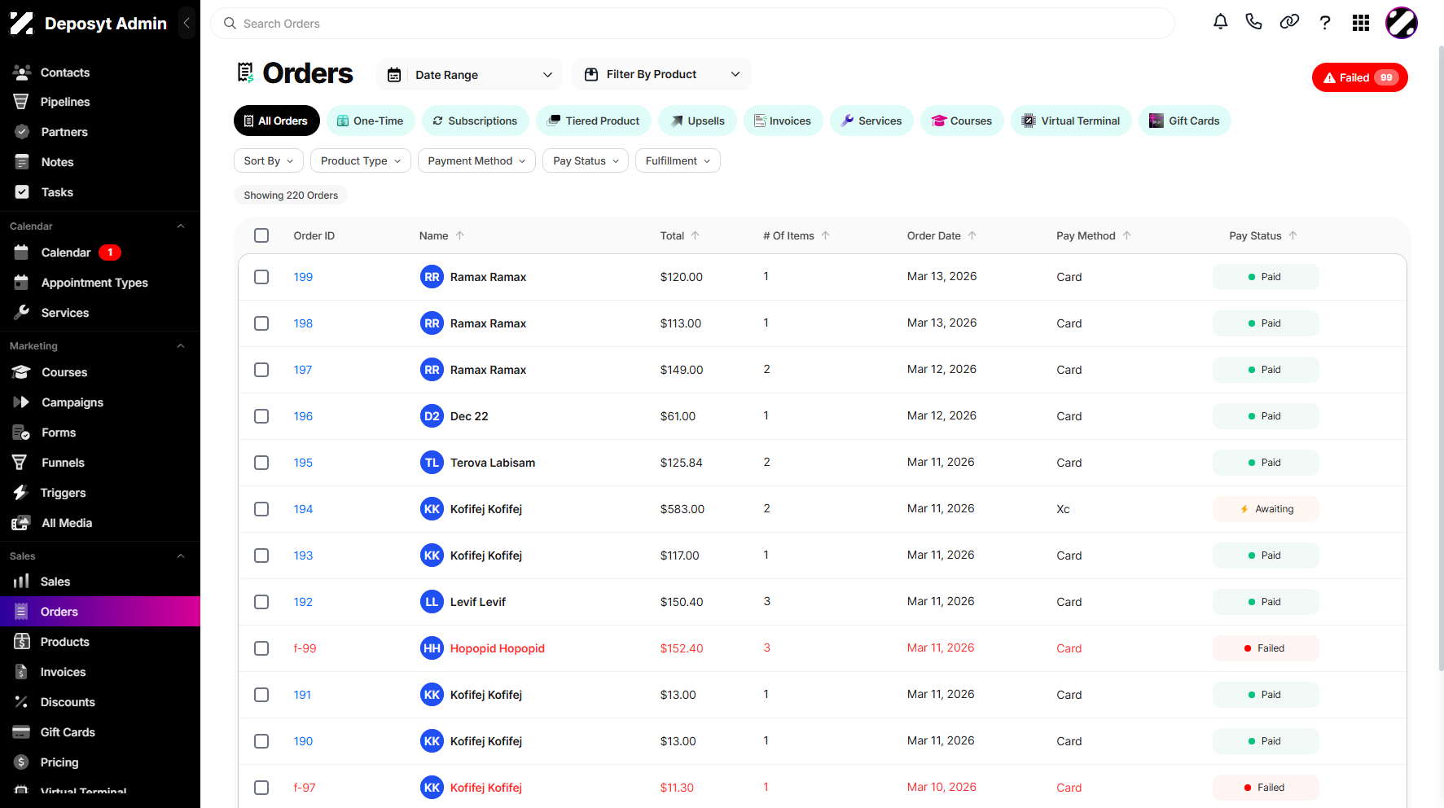Open the help question mark icon

(x=1325, y=23)
